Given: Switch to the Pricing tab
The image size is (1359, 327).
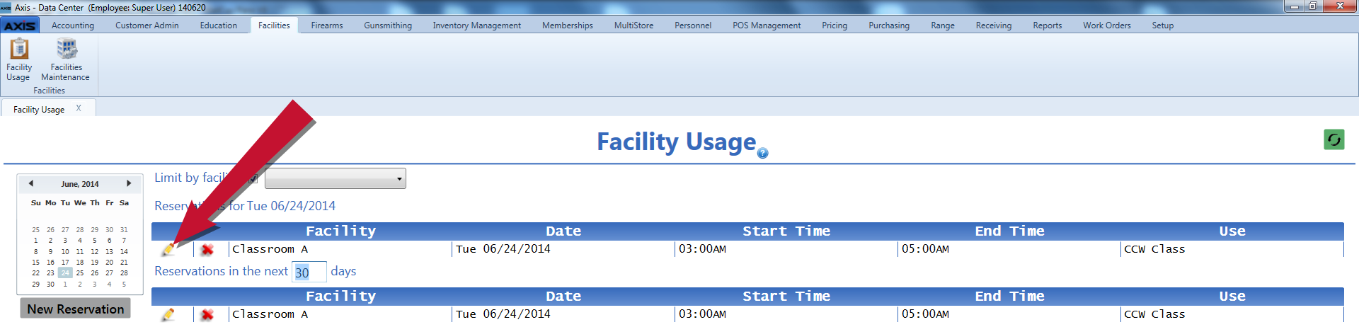Looking at the screenshot, I should 835,25.
